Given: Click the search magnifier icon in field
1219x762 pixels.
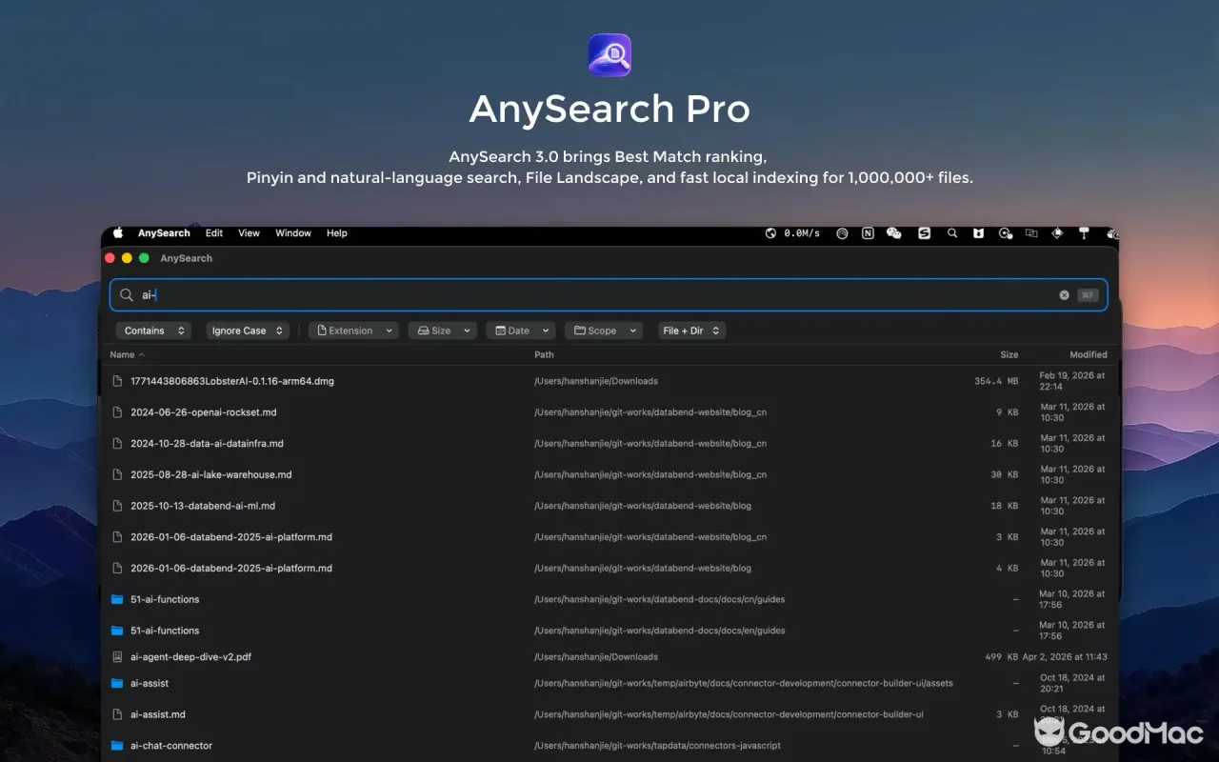Looking at the screenshot, I should point(127,295).
